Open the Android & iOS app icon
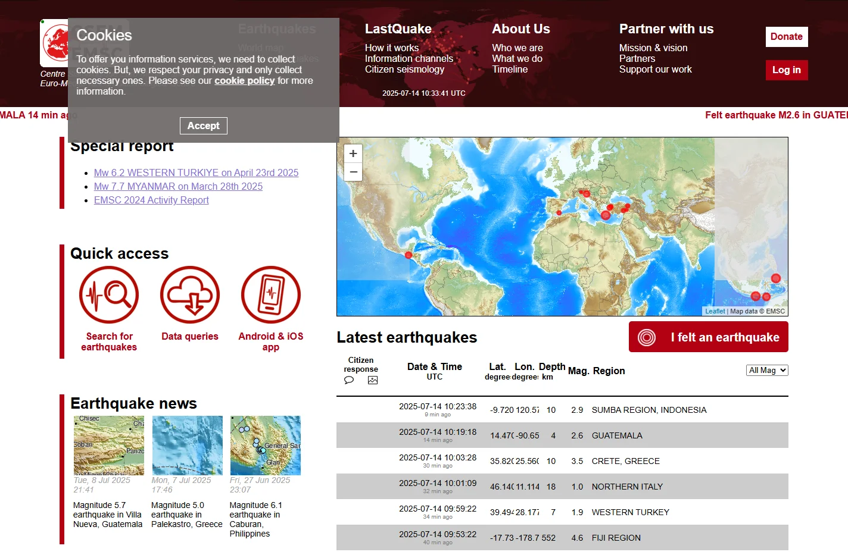Viewport: 848px width, 555px height. (271, 295)
